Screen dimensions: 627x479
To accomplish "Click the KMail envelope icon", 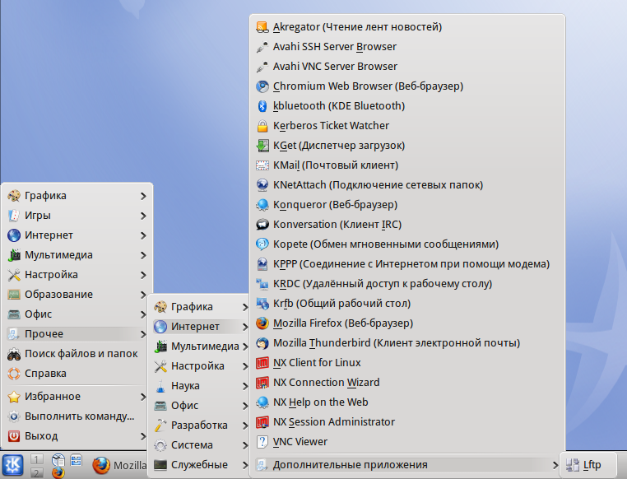I will coord(262,165).
